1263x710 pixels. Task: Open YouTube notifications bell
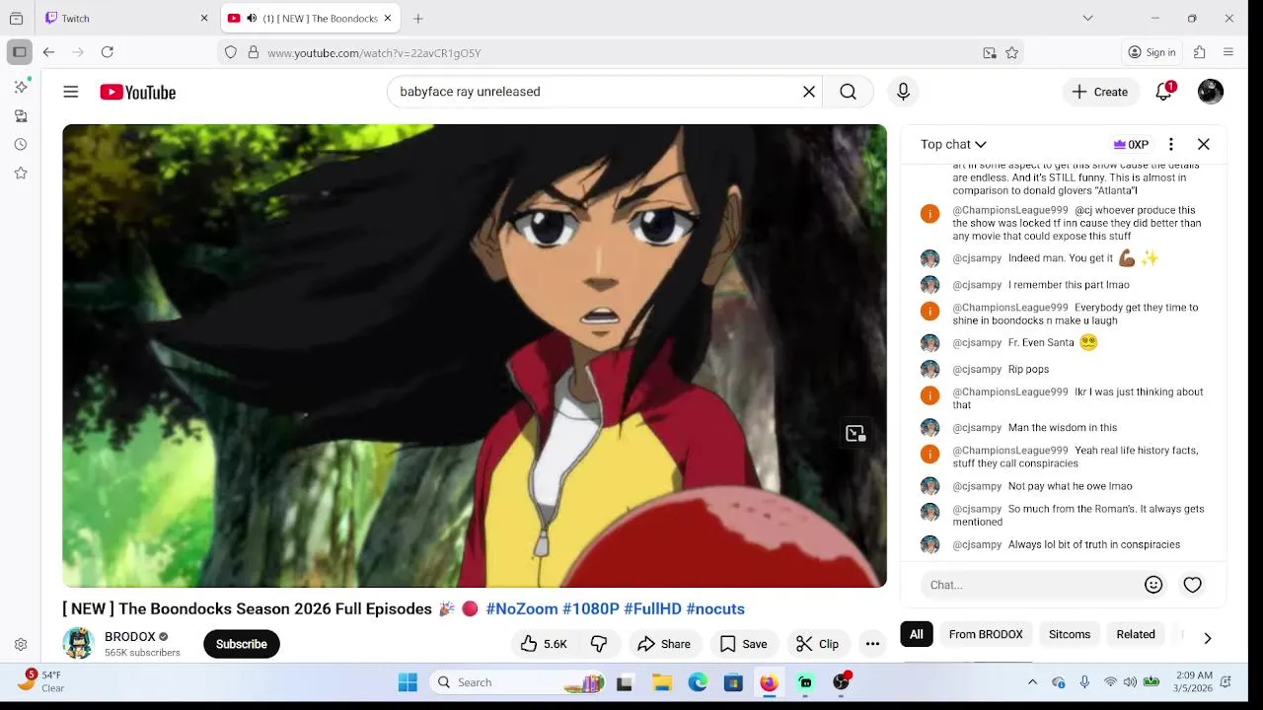pyautogui.click(x=1164, y=92)
